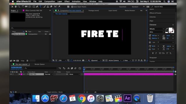Viewport: 186px width, 104px height.
Task: Enable motion blur switch in timeline header
Action: coord(75,68)
